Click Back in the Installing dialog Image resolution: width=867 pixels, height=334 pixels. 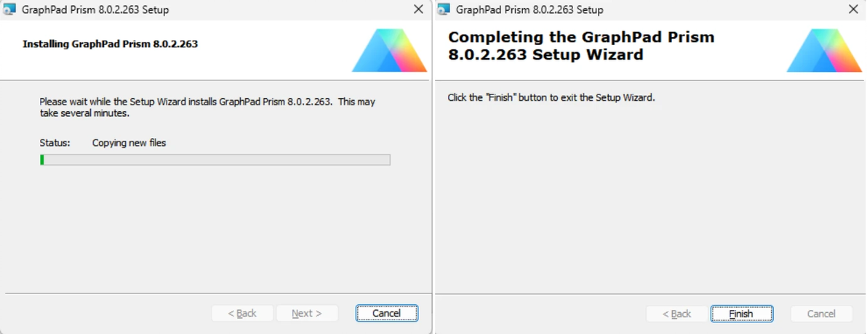click(242, 313)
